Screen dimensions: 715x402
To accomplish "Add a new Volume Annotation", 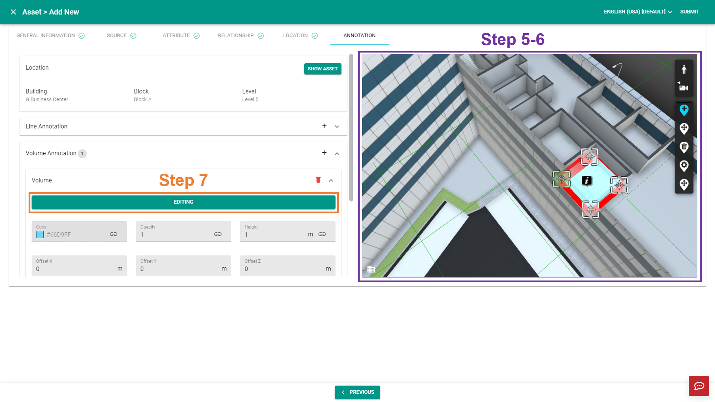I will click(x=324, y=153).
